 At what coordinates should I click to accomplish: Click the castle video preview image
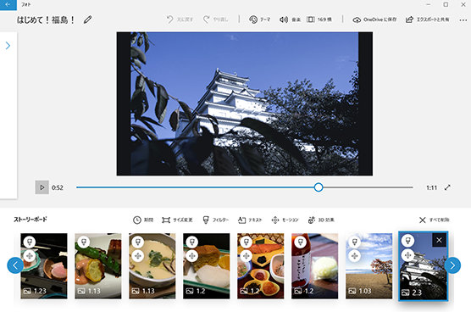[x=245, y=103]
